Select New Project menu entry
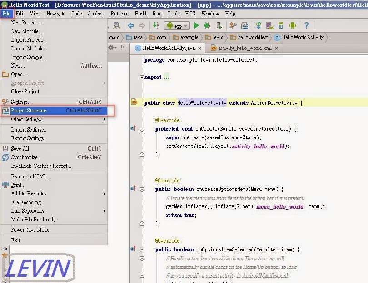368x283 pixels. click(x=54, y=23)
